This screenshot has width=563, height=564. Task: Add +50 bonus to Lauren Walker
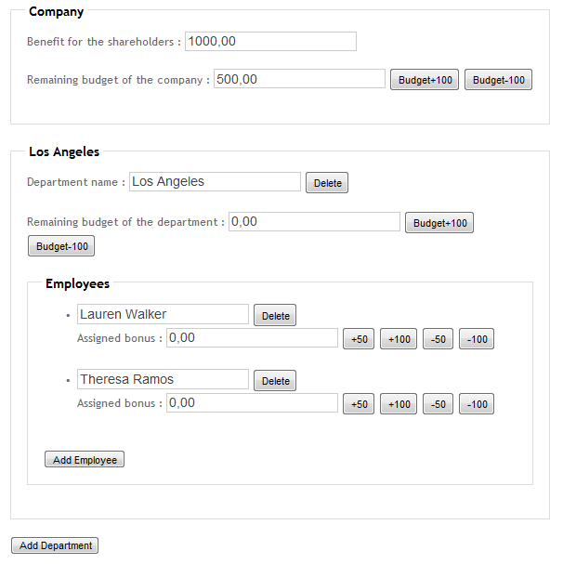click(359, 339)
